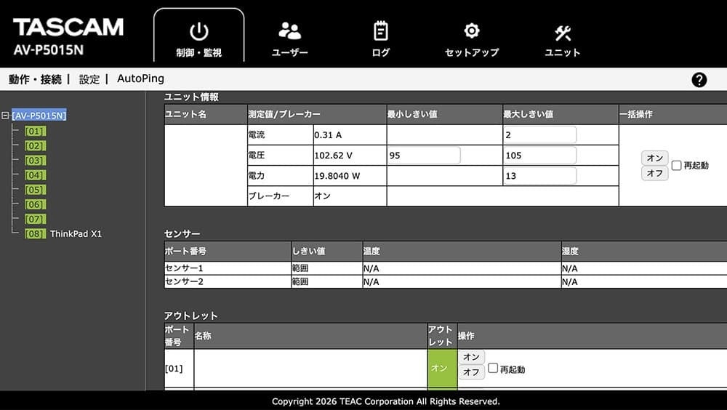This screenshot has width=727, height=410.
Task: Click the セットアップ tab label
Action: tap(472, 52)
